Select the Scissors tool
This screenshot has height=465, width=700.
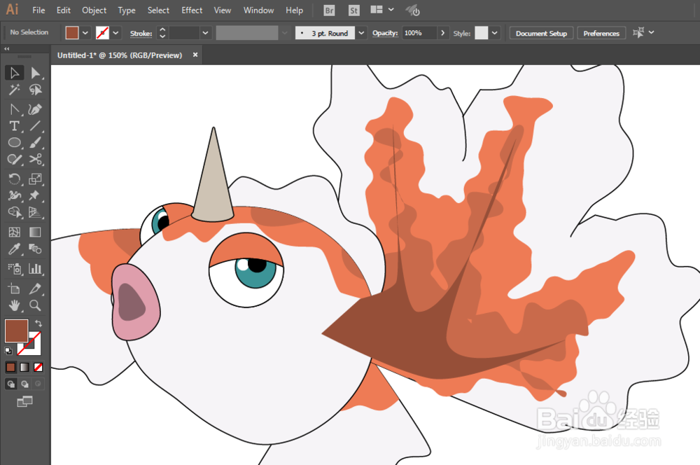coord(35,160)
